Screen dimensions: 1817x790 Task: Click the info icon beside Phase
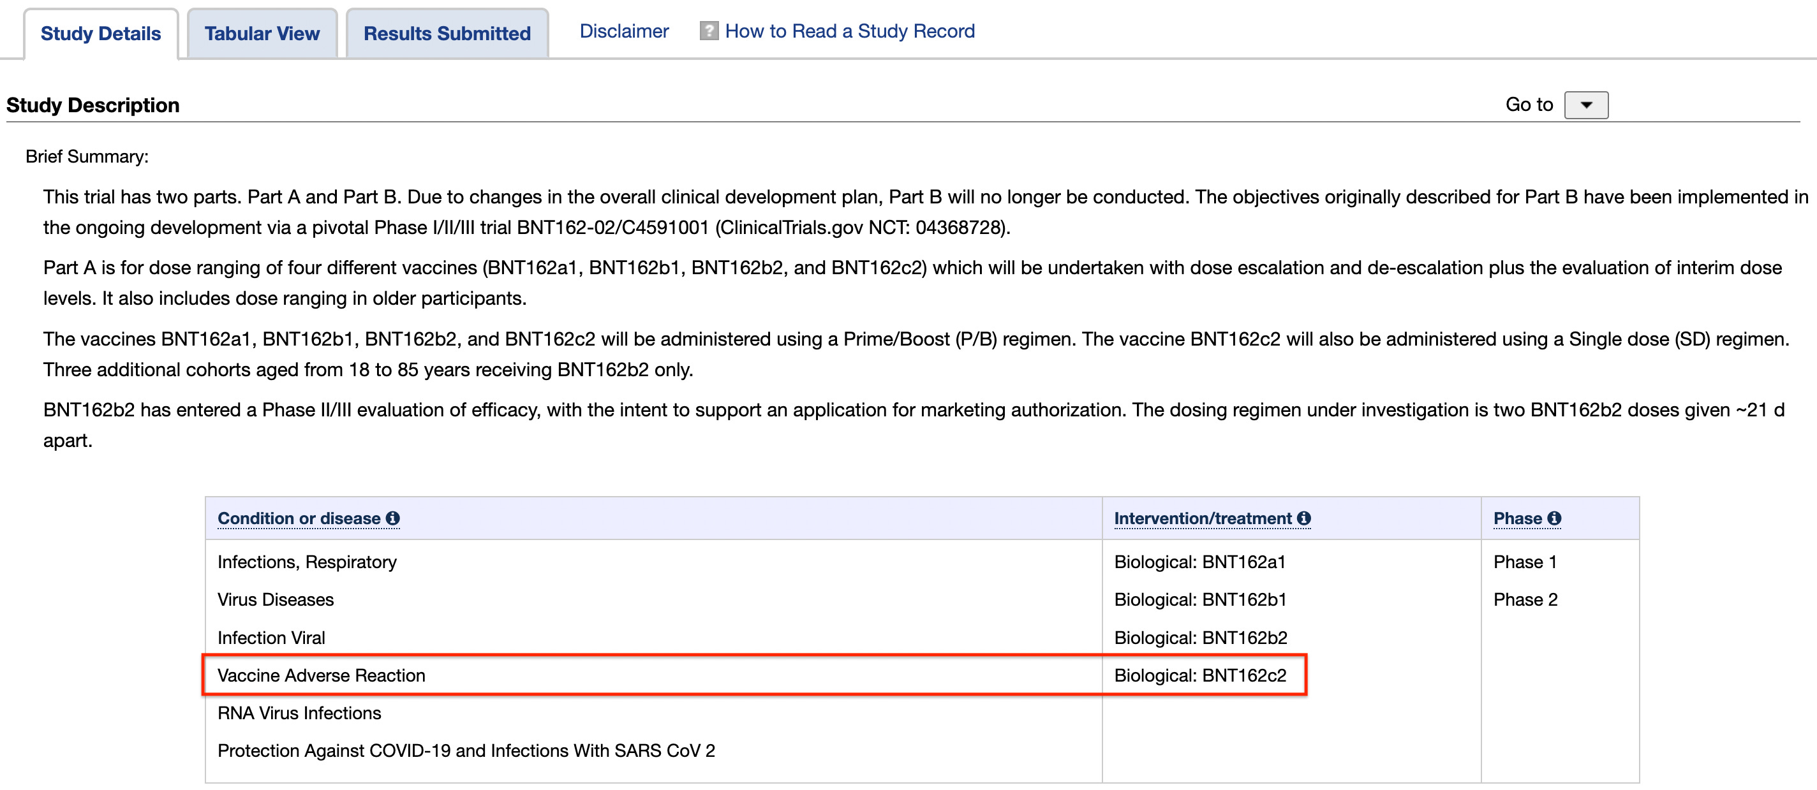click(1554, 518)
